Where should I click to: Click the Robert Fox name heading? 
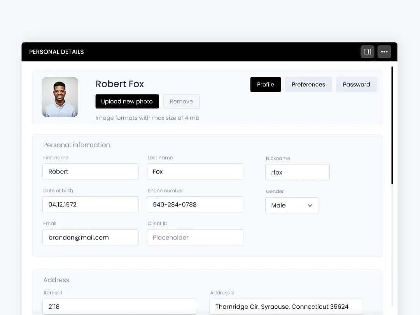point(120,84)
